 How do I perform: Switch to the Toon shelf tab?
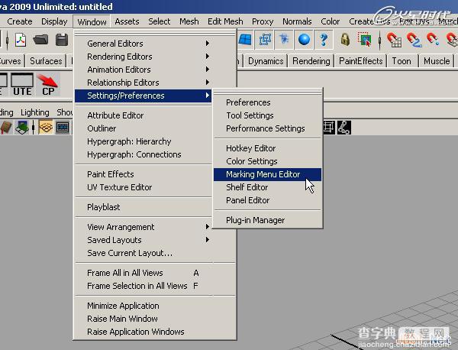pyautogui.click(x=402, y=61)
